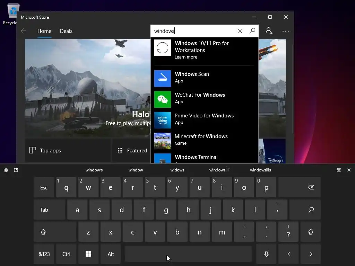Screen dimensions: 355x266
Task: Clear the search box with X icon
Action: (240, 31)
